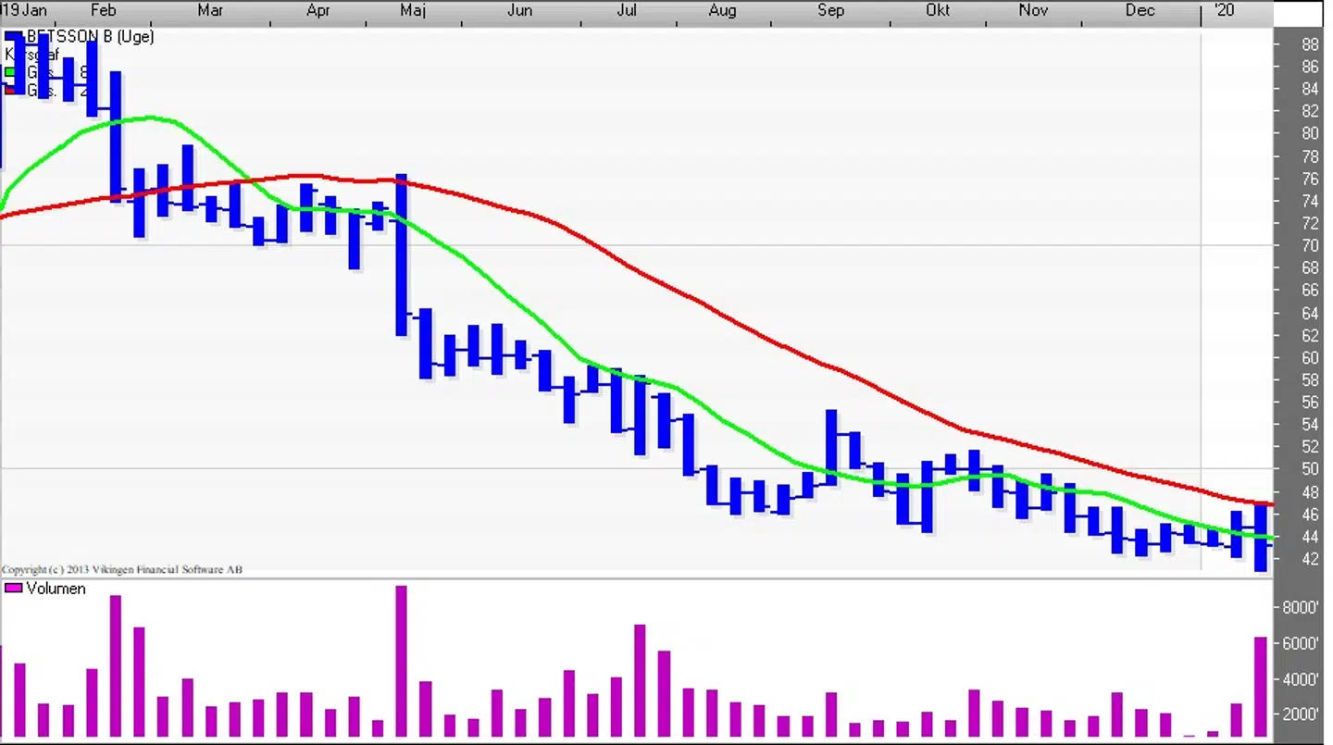Expand the '20 year marker on the timeline

pos(1223,10)
